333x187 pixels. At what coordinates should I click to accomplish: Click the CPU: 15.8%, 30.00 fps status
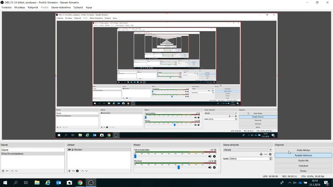[313, 176]
